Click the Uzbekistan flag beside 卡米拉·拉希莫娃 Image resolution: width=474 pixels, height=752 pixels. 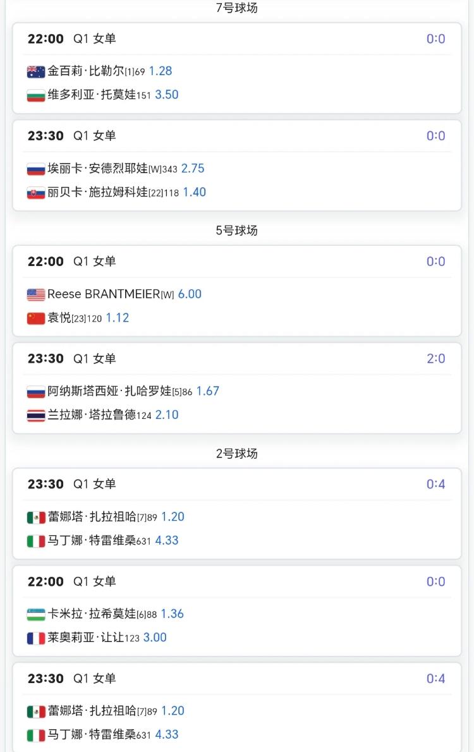click(x=36, y=614)
